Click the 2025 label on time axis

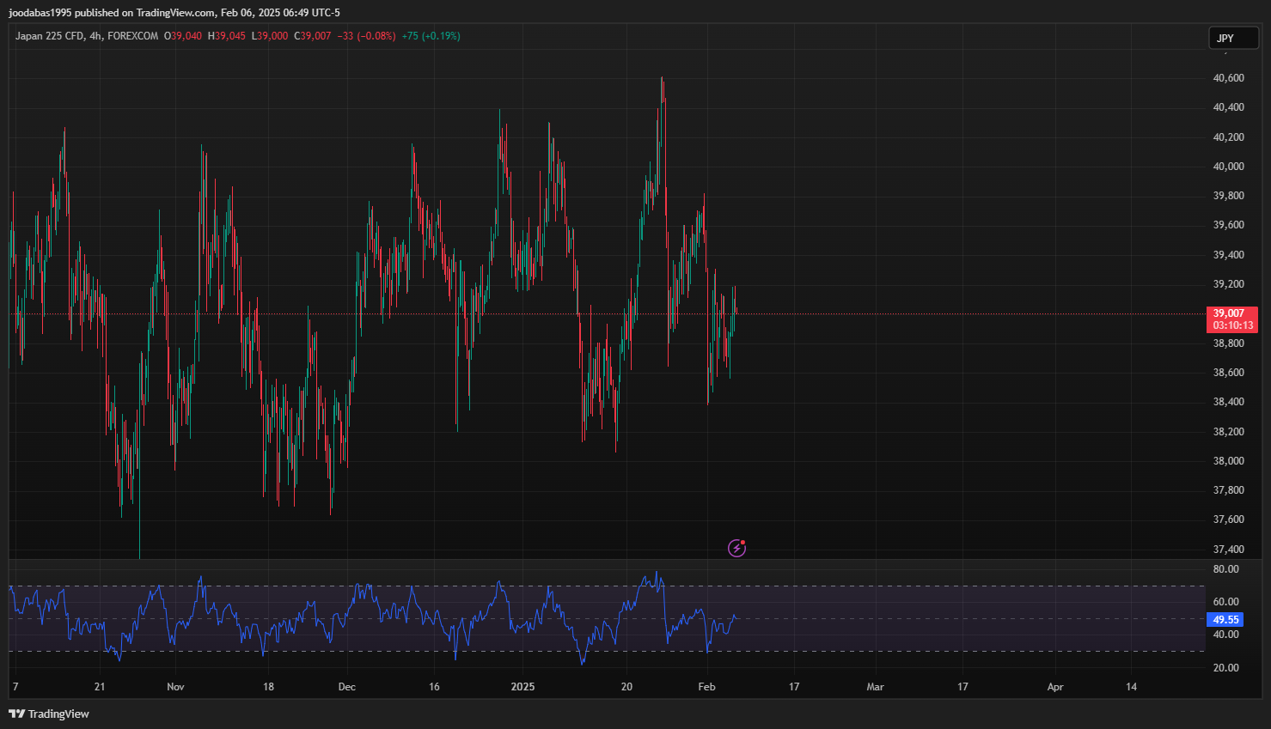(522, 686)
